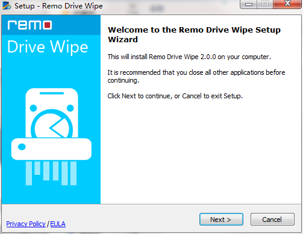Click the "Setup - Remo Drive Wipe" window title
This screenshot has height=234, width=303.
click(x=58, y=6)
